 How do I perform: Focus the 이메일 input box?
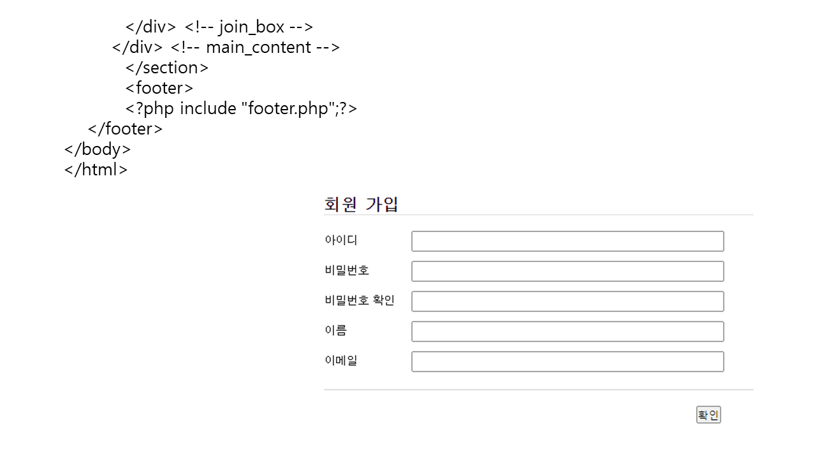coord(567,361)
